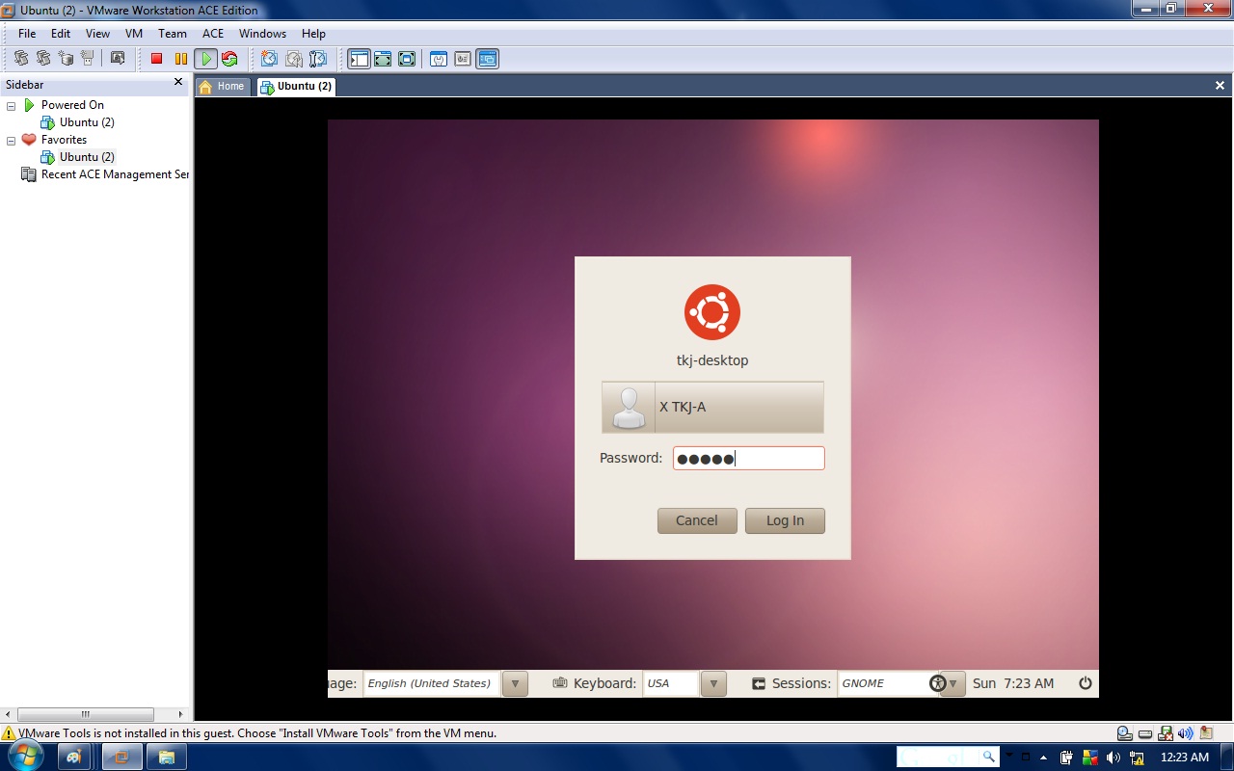The width and height of the screenshot is (1234, 771).
Task: Open the Help menu
Action: 313,34
